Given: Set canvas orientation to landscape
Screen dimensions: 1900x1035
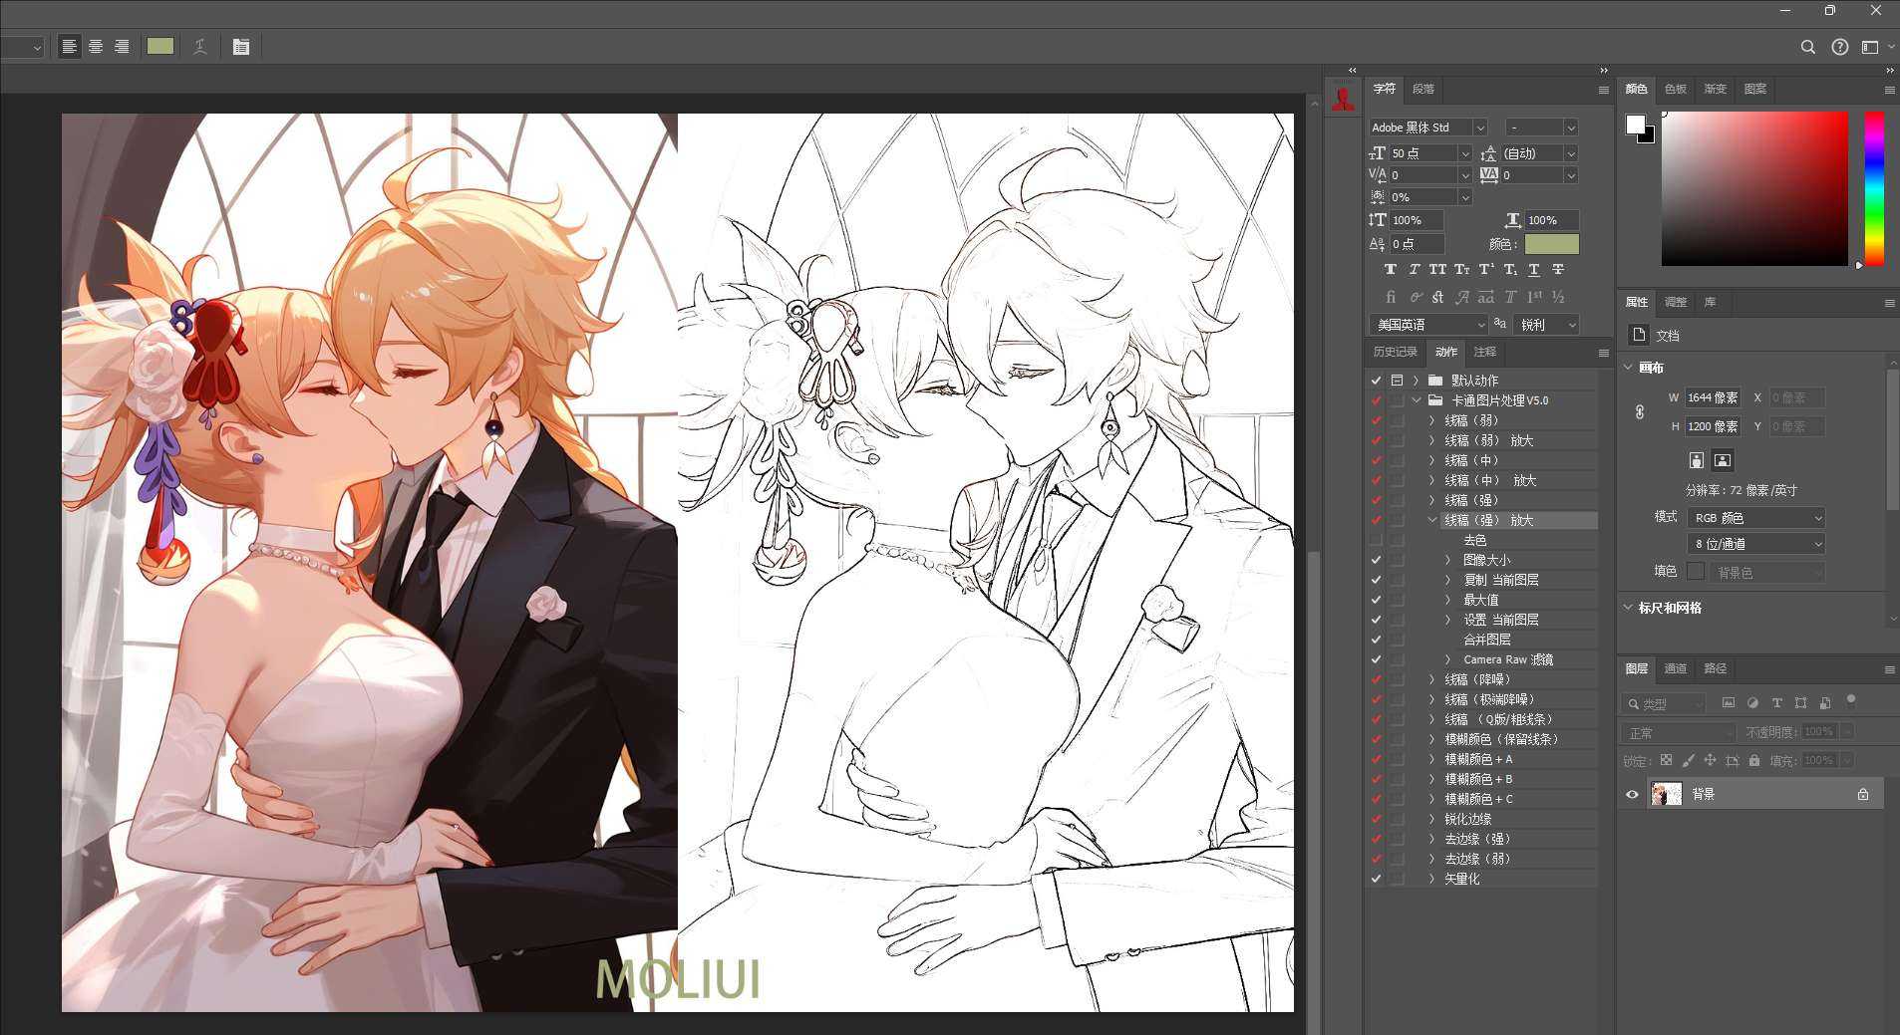Looking at the screenshot, I should click(x=1722, y=460).
